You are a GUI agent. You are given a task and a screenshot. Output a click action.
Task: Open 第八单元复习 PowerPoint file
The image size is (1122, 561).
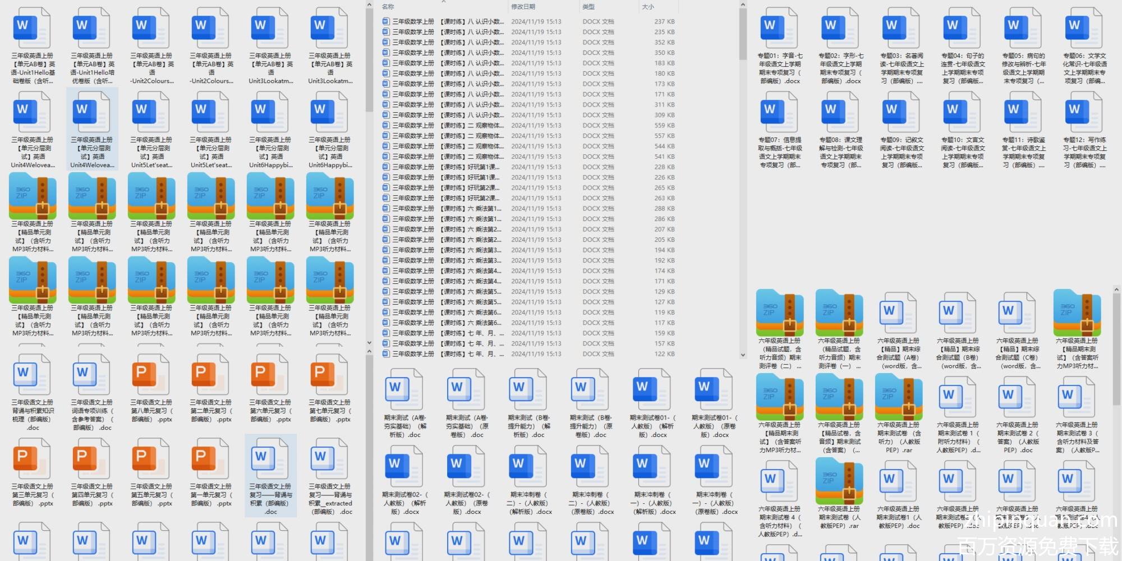(x=151, y=380)
